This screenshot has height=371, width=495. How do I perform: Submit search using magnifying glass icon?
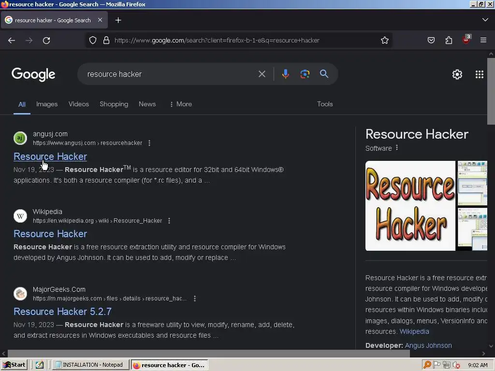tap(324, 74)
